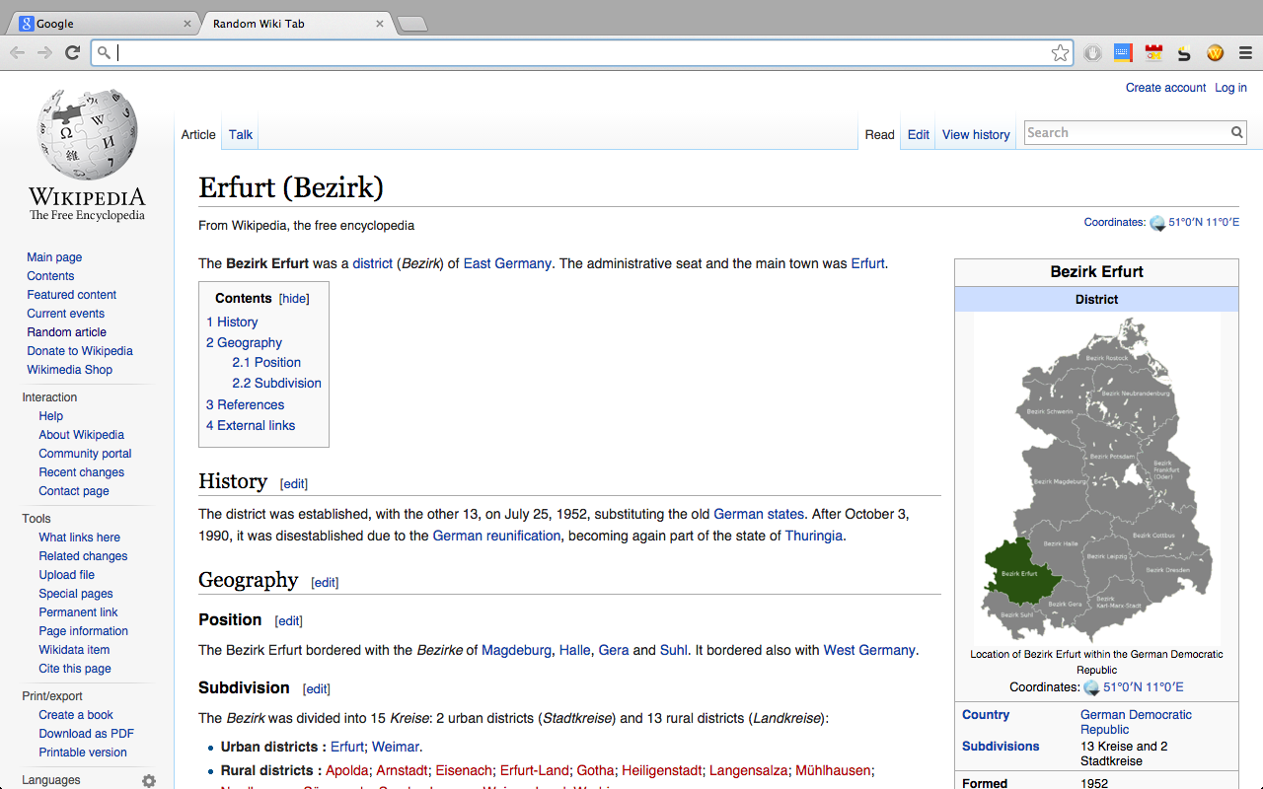Select the Read tab
1263x789 pixels.
pyautogui.click(x=880, y=135)
